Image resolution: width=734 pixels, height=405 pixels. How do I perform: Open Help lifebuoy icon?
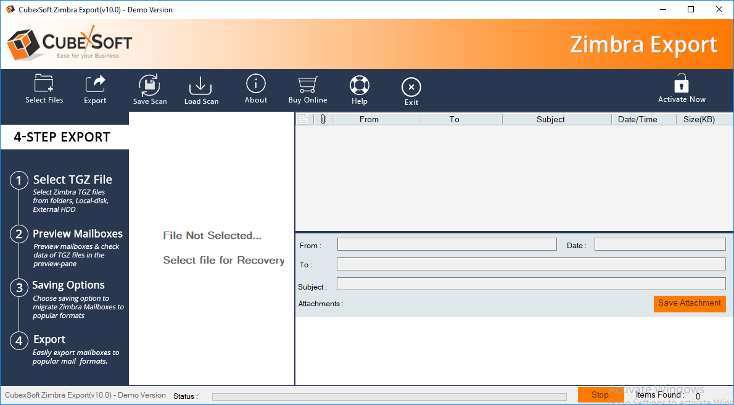coord(359,85)
